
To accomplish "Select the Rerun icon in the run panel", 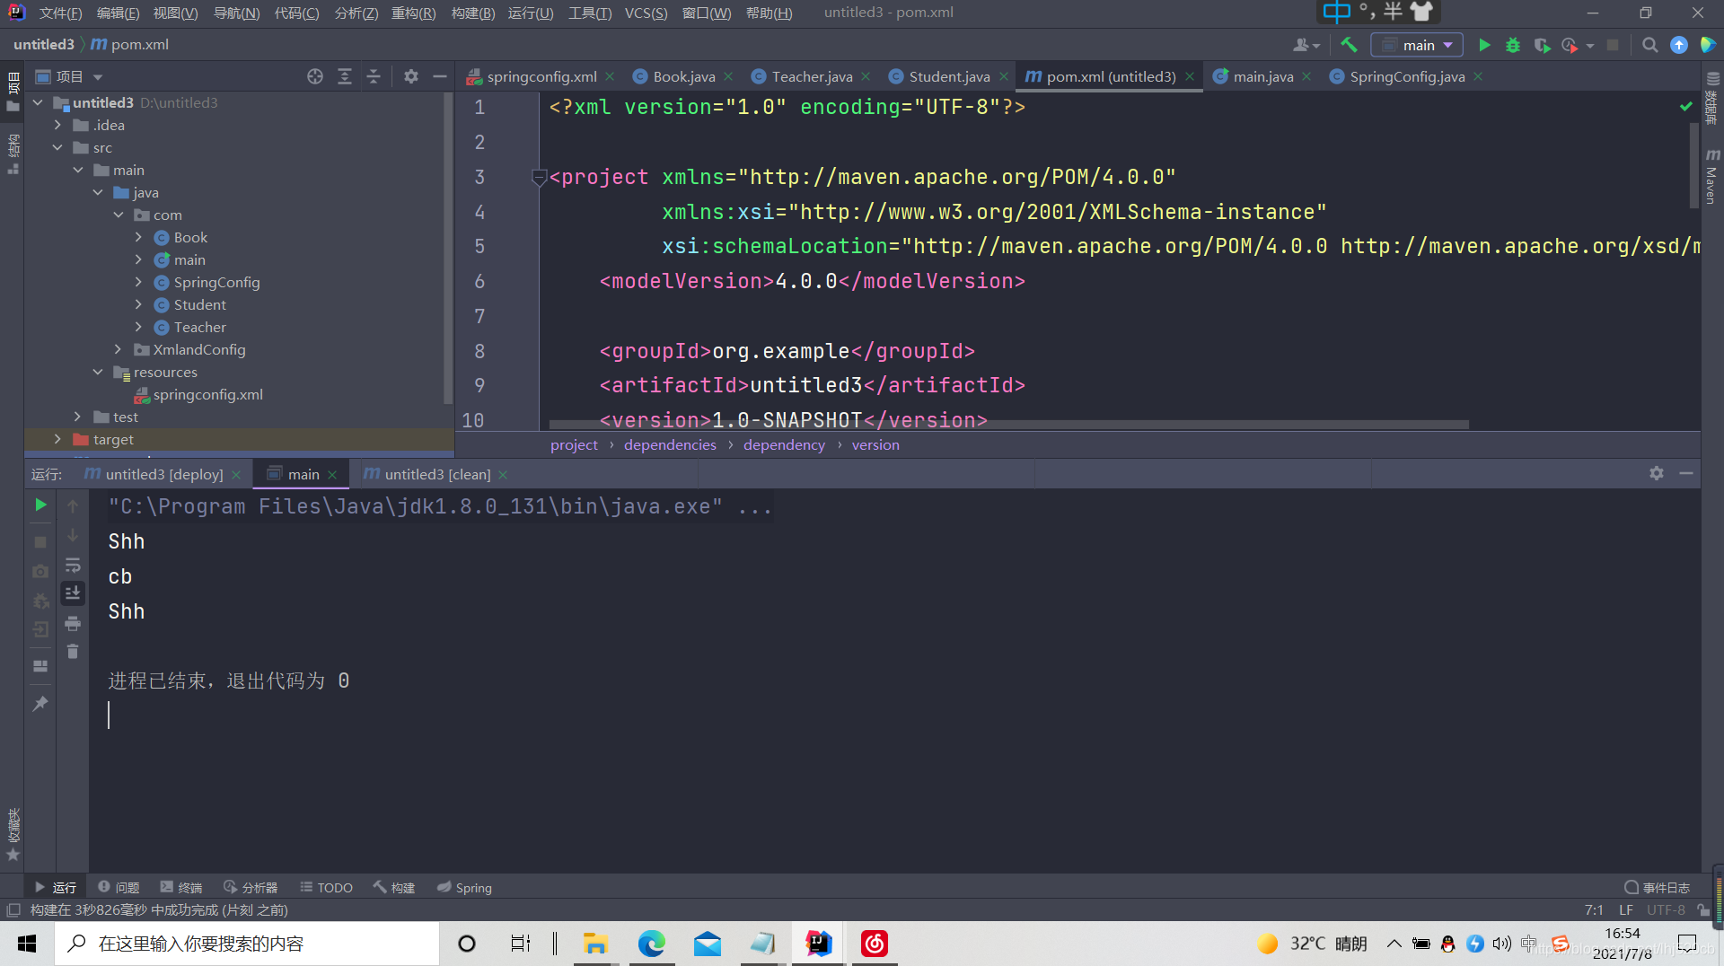I will 40,505.
